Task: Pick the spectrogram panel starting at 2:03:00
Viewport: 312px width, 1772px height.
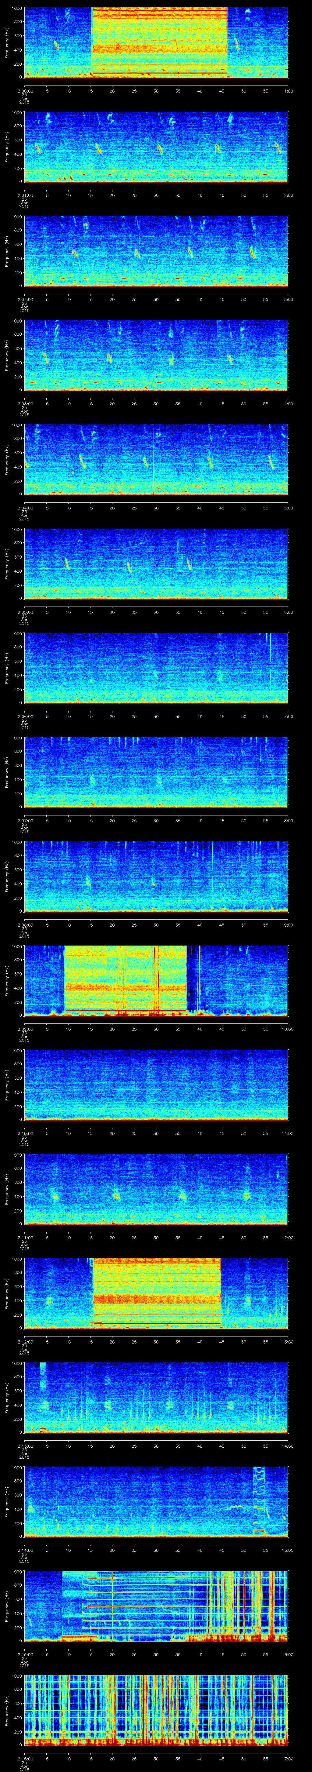Action: 156,355
